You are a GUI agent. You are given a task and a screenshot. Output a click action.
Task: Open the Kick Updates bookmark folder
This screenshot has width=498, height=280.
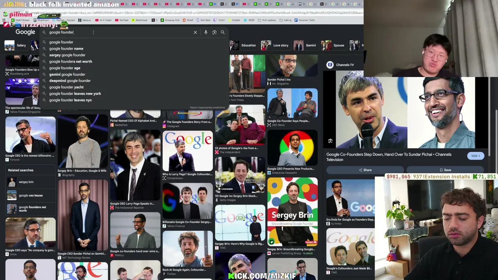pyautogui.click(x=267, y=20)
